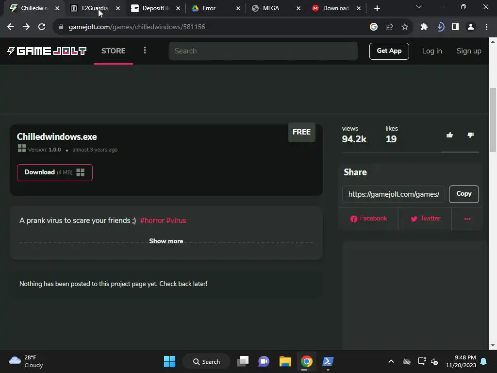Click the page address bar URL
The width and height of the screenshot is (497, 373).
coord(137,27)
